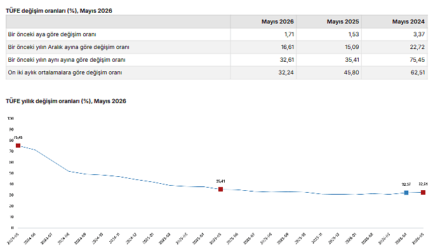Click the x-axis label 2025-02
Viewport: 433px width, 250px height.
pos(165,239)
